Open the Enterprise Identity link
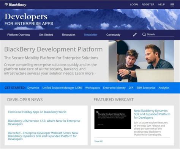 coord(114,88)
